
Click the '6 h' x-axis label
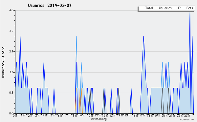point(60,116)
